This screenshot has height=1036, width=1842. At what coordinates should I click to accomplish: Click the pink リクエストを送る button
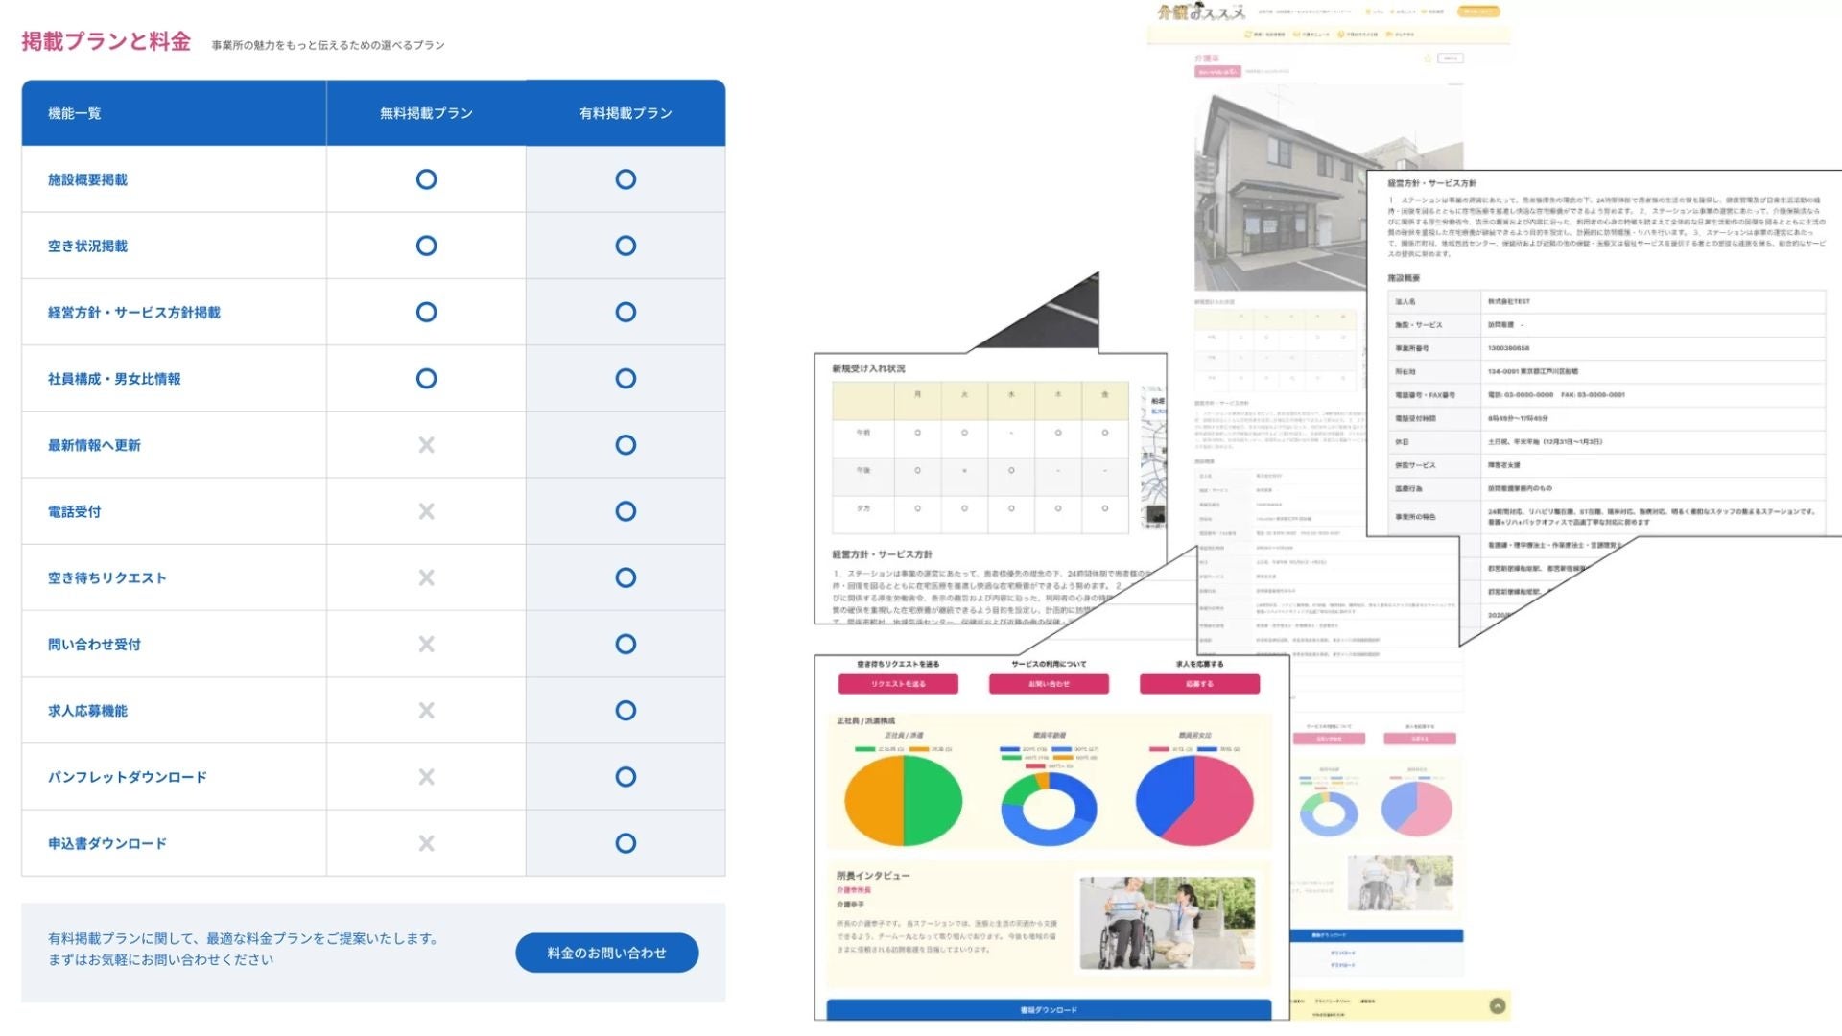tap(898, 684)
